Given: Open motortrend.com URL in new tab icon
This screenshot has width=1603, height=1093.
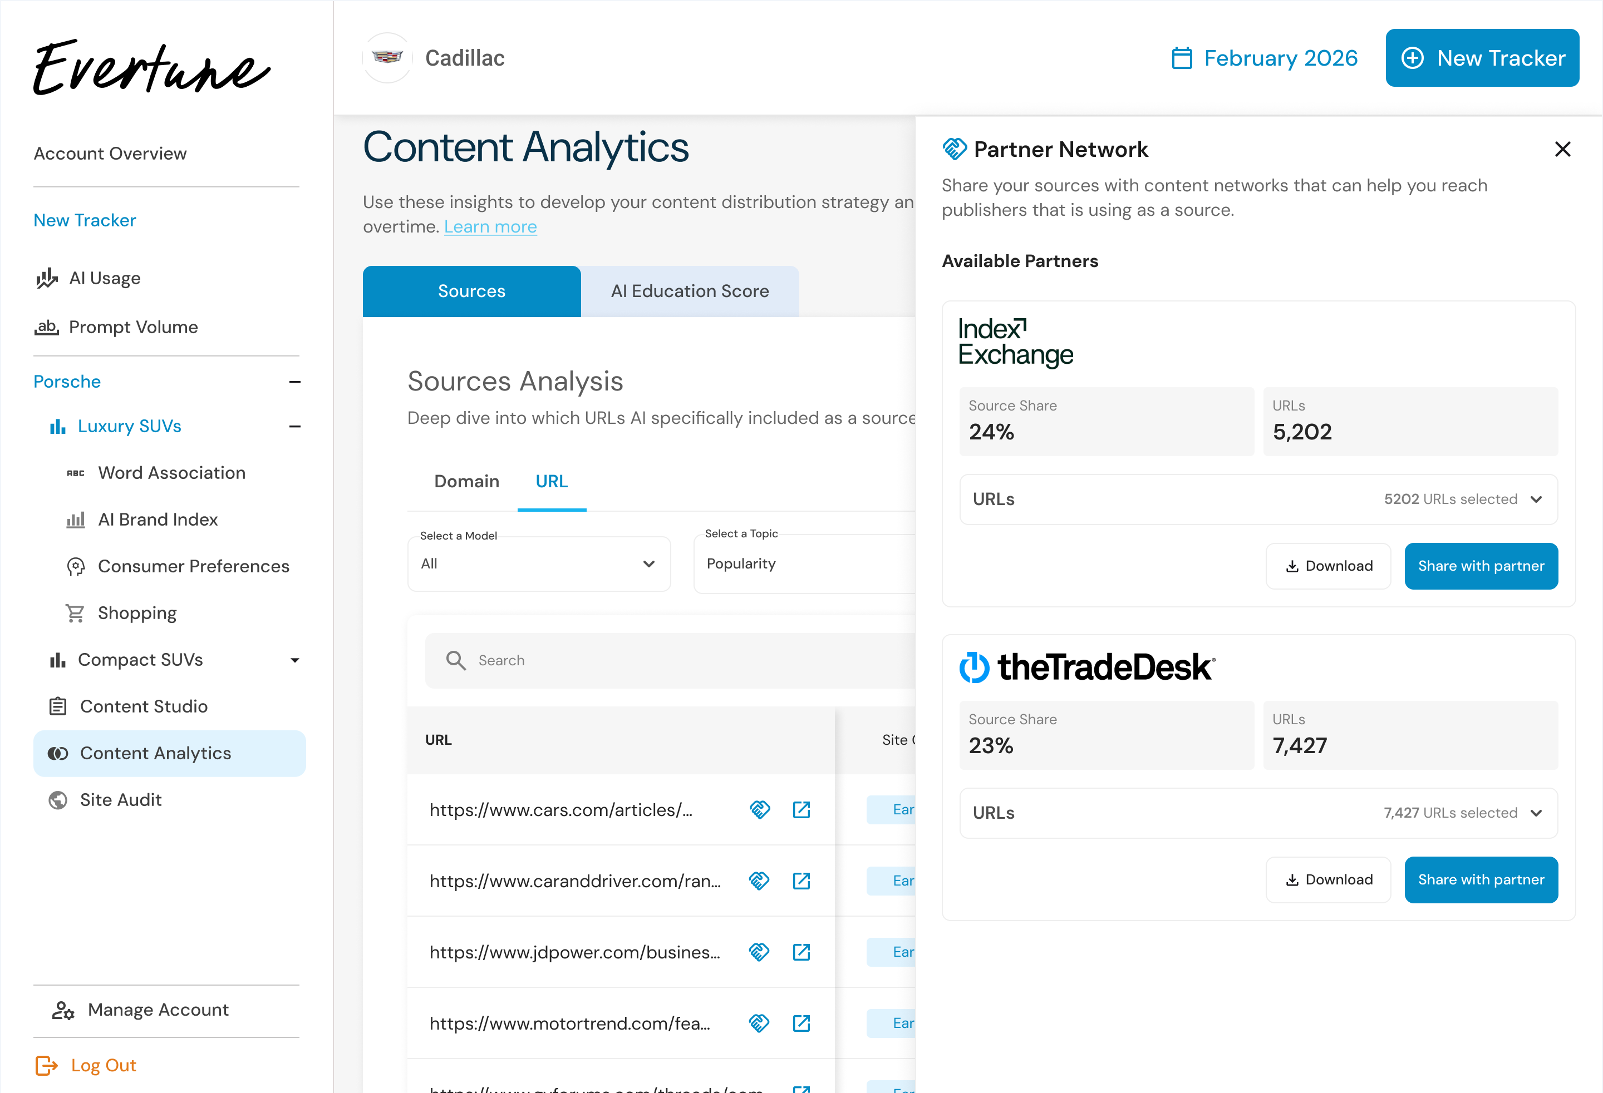Looking at the screenshot, I should pos(801,1023).
